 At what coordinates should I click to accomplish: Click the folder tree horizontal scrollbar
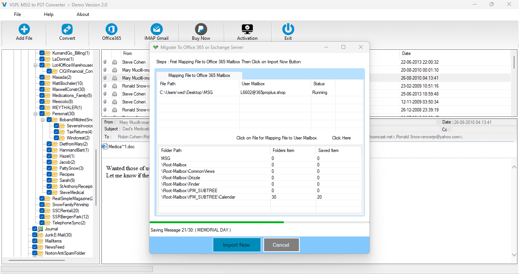(37, 261)
